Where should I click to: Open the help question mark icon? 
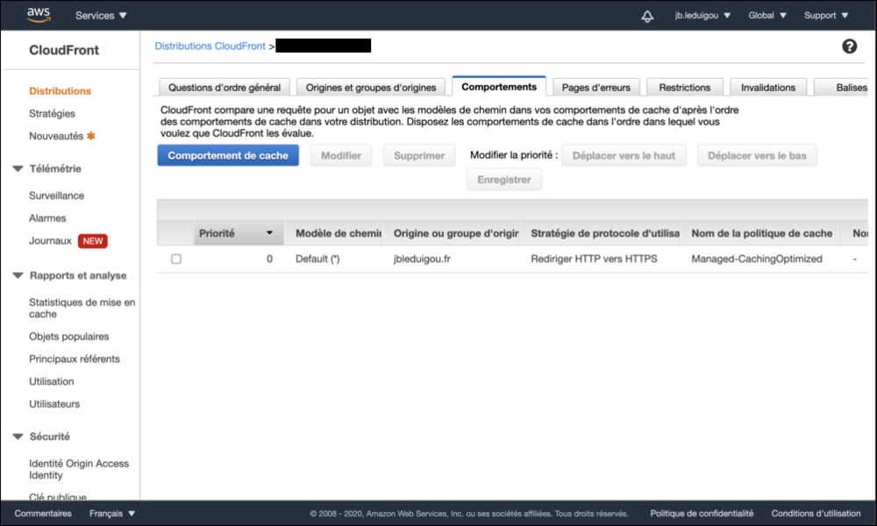tap(849, 46)
